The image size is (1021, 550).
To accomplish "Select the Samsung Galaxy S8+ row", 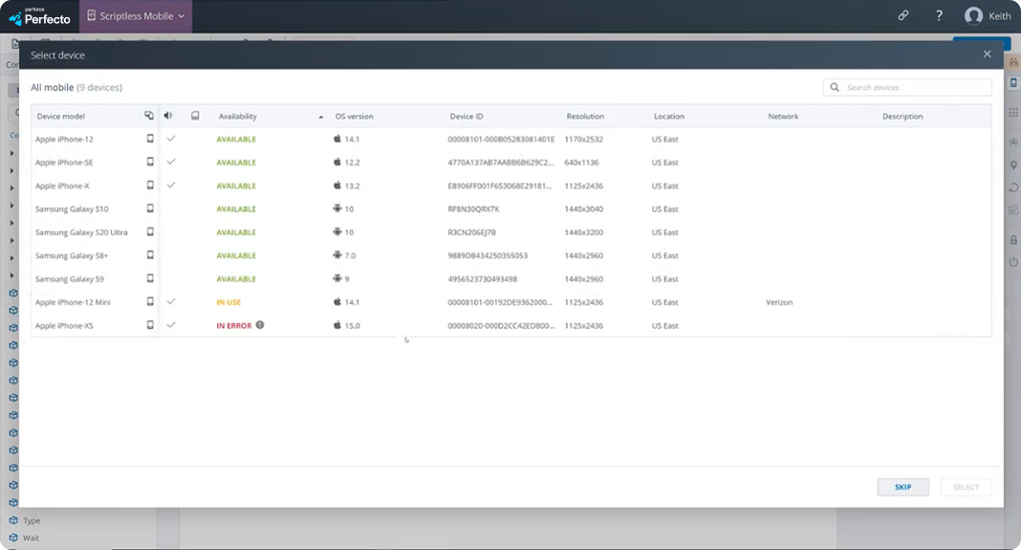I will tap(511, 255).
